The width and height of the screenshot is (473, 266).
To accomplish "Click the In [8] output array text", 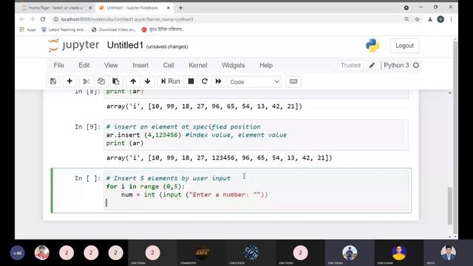I will [x=204, y=106].
